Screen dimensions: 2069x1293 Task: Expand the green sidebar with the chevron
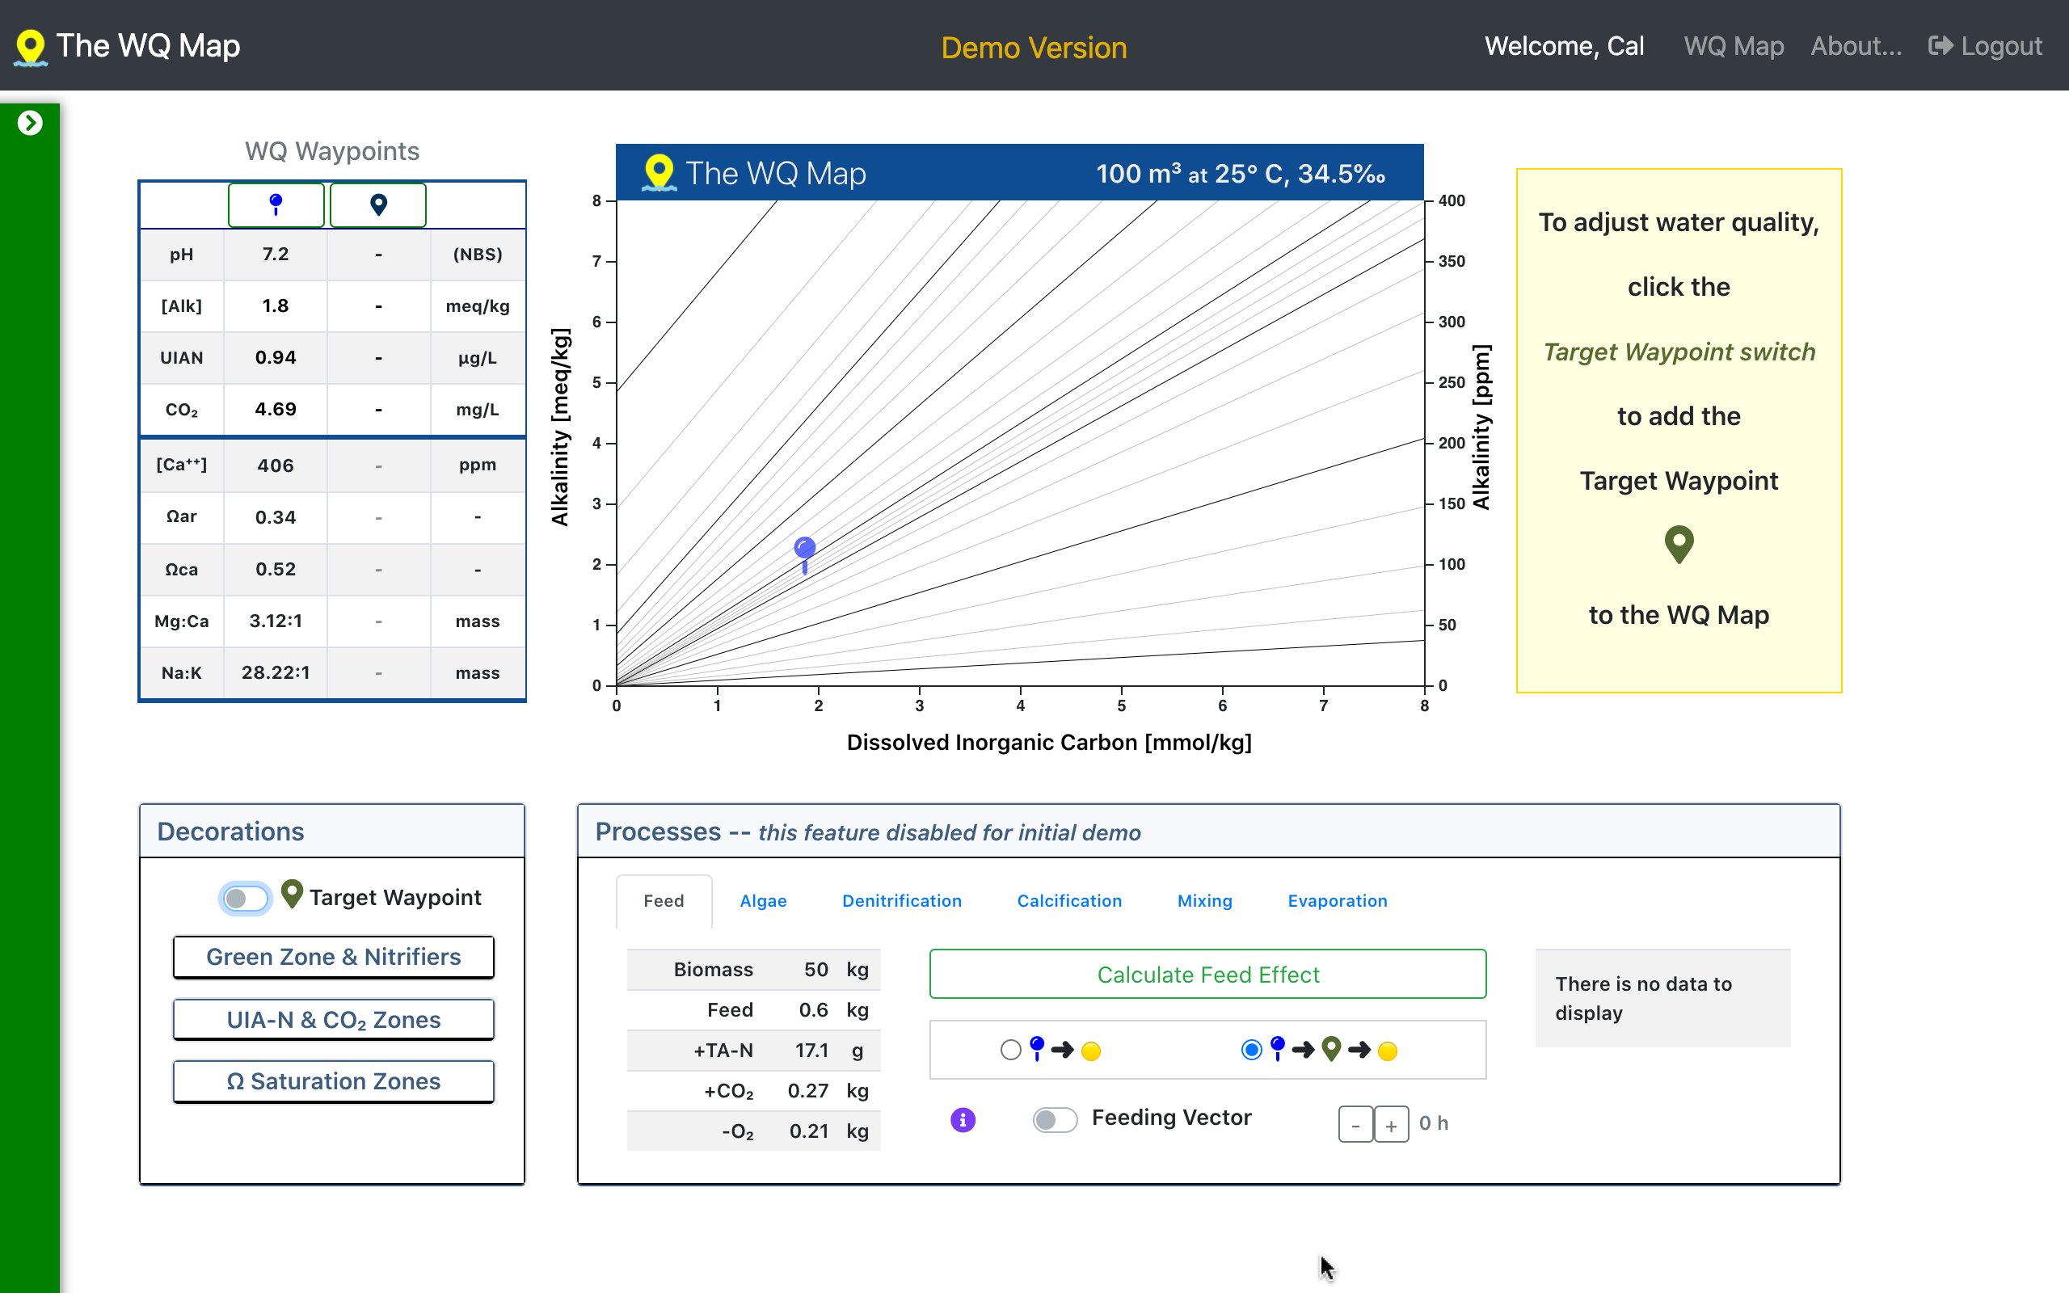pos(30,123)
